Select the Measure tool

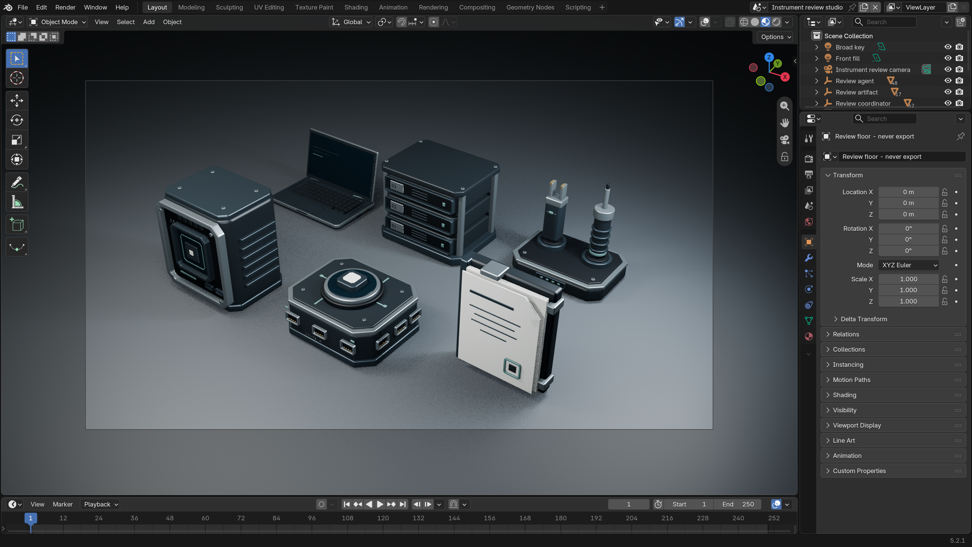tap(17, 202)
